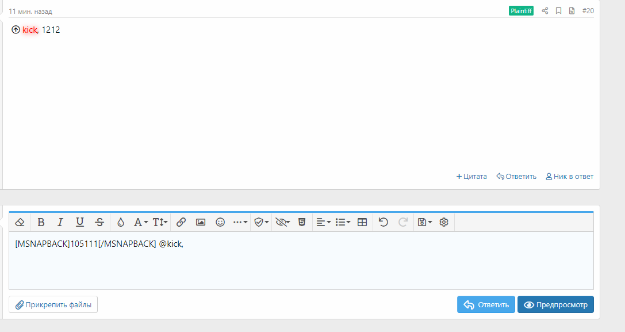Screen dimensions: 625x332
Task: Open the text alignment dropdown
Action: tap(324, 222)
